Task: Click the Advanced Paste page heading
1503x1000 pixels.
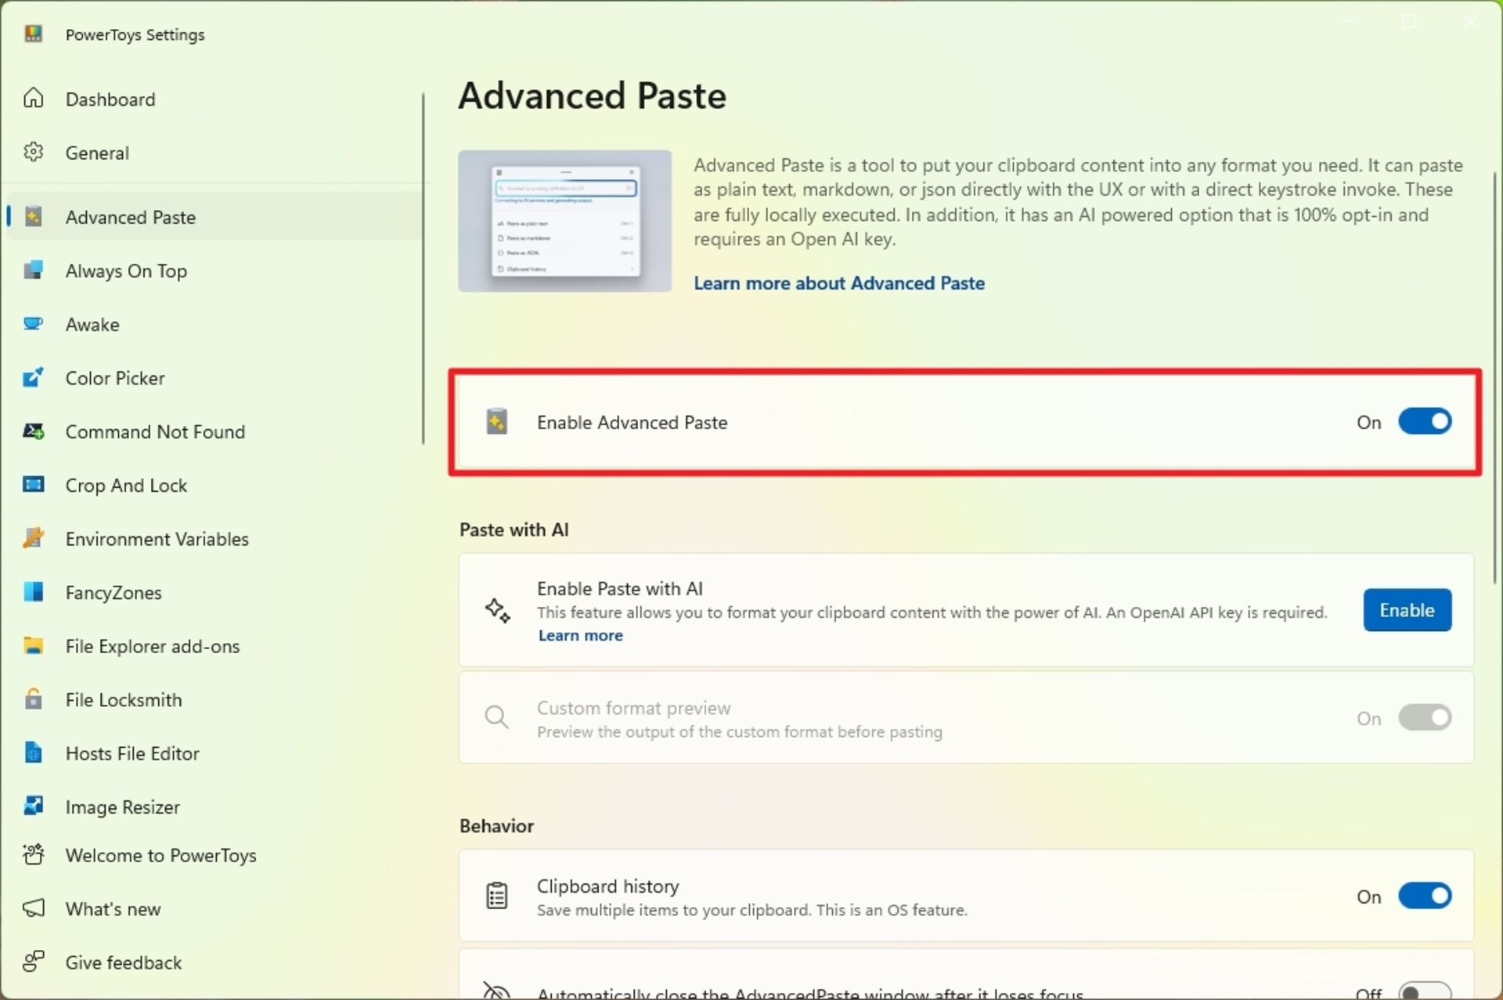Action: (x=592, y=96)
